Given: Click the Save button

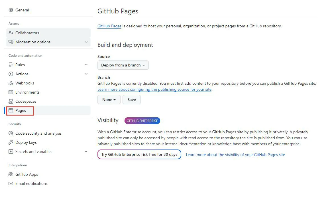Looking at the screenshot, I should point(131,100).
